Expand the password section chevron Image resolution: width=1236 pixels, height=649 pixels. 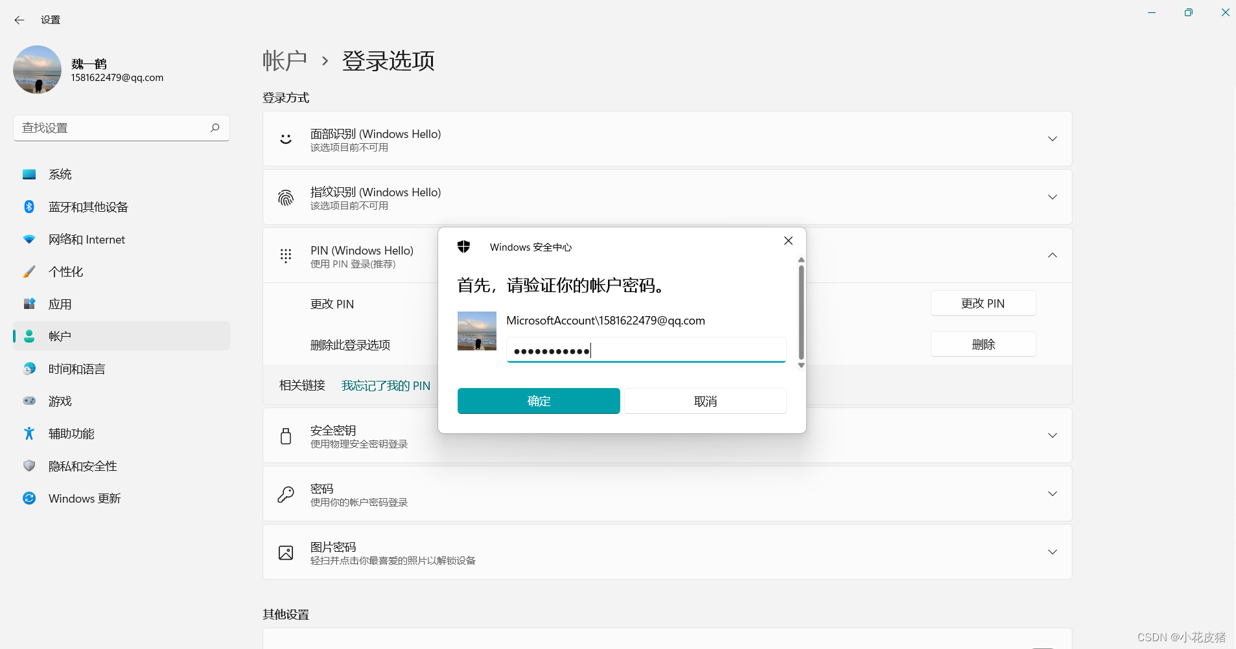point(1053,494)
